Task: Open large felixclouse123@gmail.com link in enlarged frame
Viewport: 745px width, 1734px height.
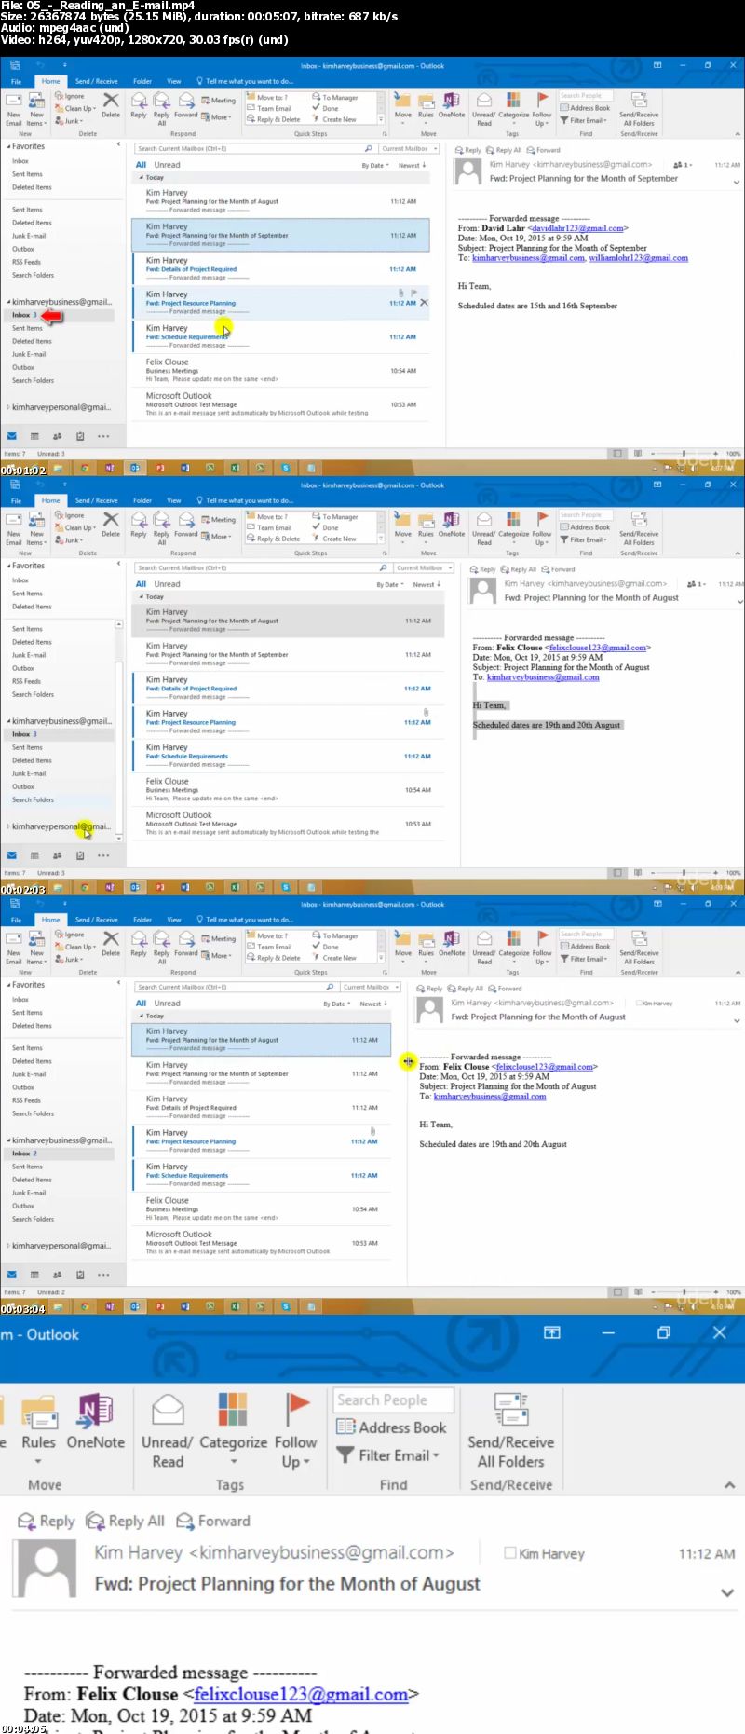Action: coord(301,1694)
